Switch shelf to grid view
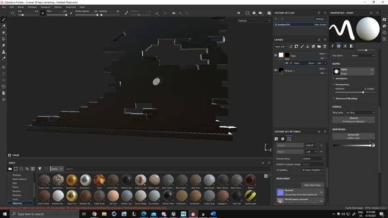This screenshot has height=218, width=388. point(266,176)
